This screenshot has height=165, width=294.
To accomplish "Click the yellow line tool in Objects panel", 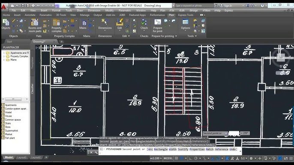I will [14, 21].
